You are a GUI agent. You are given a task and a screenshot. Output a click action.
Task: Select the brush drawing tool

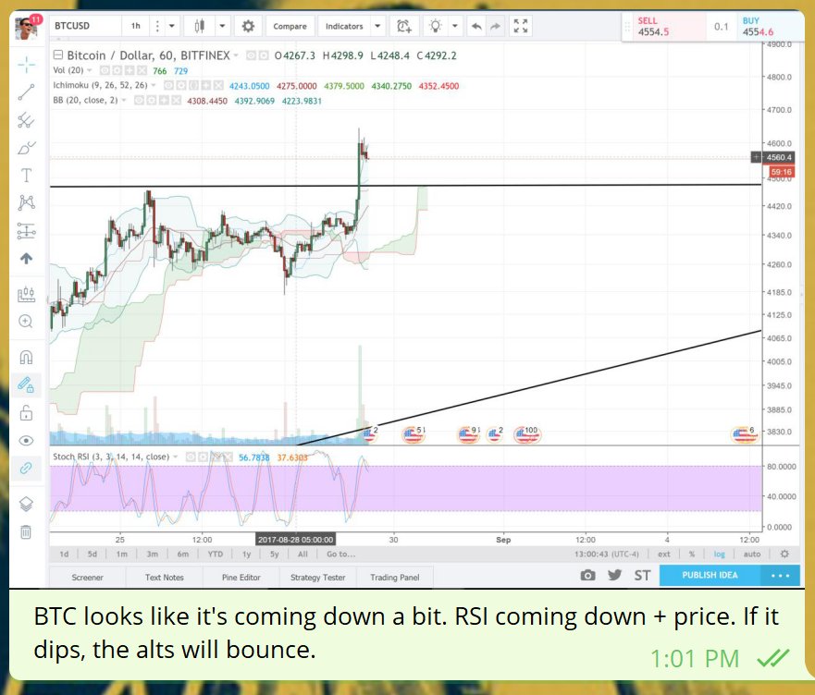pos(26,148)
